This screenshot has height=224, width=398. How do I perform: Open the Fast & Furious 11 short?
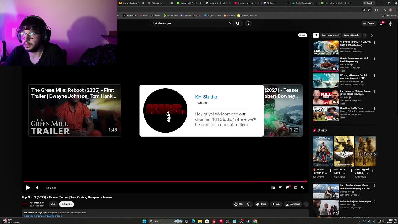323,151
